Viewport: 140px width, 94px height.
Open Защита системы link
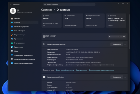pyautogui.click(x=81, y=70)
